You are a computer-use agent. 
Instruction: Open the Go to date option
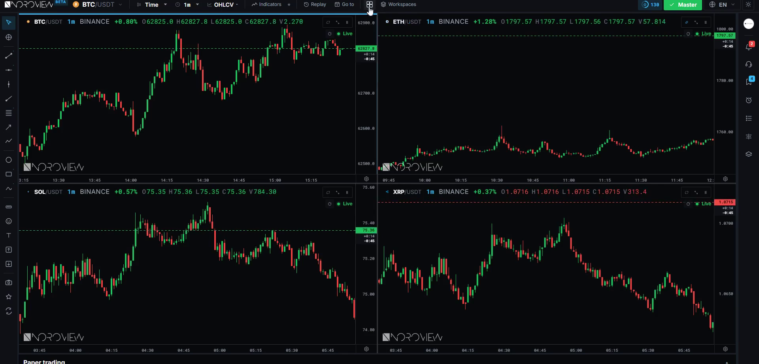(x=344, y=5)
